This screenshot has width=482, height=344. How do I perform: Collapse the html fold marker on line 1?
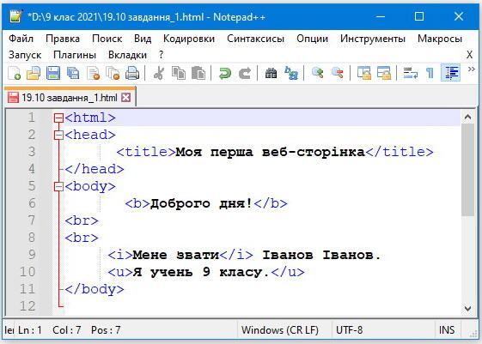point(58,118)
